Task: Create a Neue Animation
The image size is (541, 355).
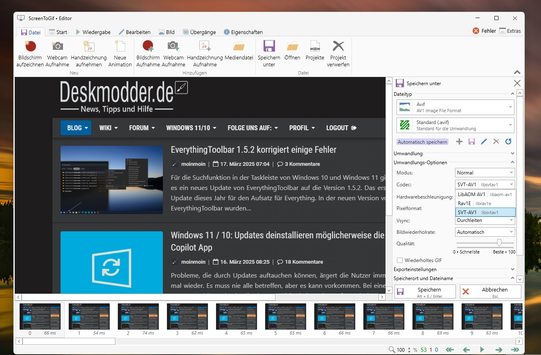Action: pyautogui.click(x=120, y=54)
